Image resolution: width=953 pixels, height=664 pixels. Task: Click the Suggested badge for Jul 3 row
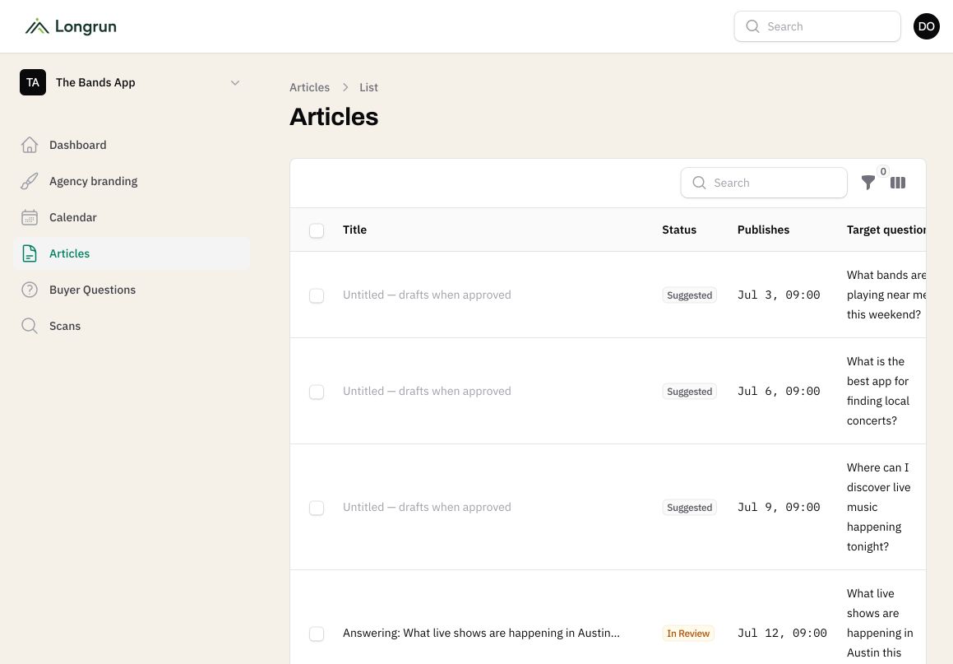tap(689, 295)
